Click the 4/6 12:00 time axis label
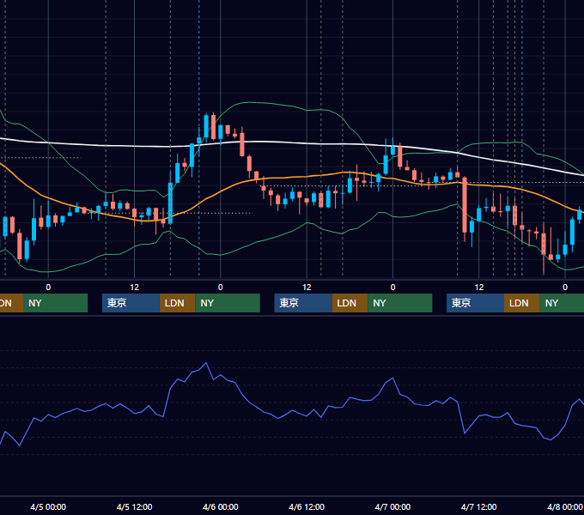The height and width of the screenshot is (515, 584). (307, 506)
